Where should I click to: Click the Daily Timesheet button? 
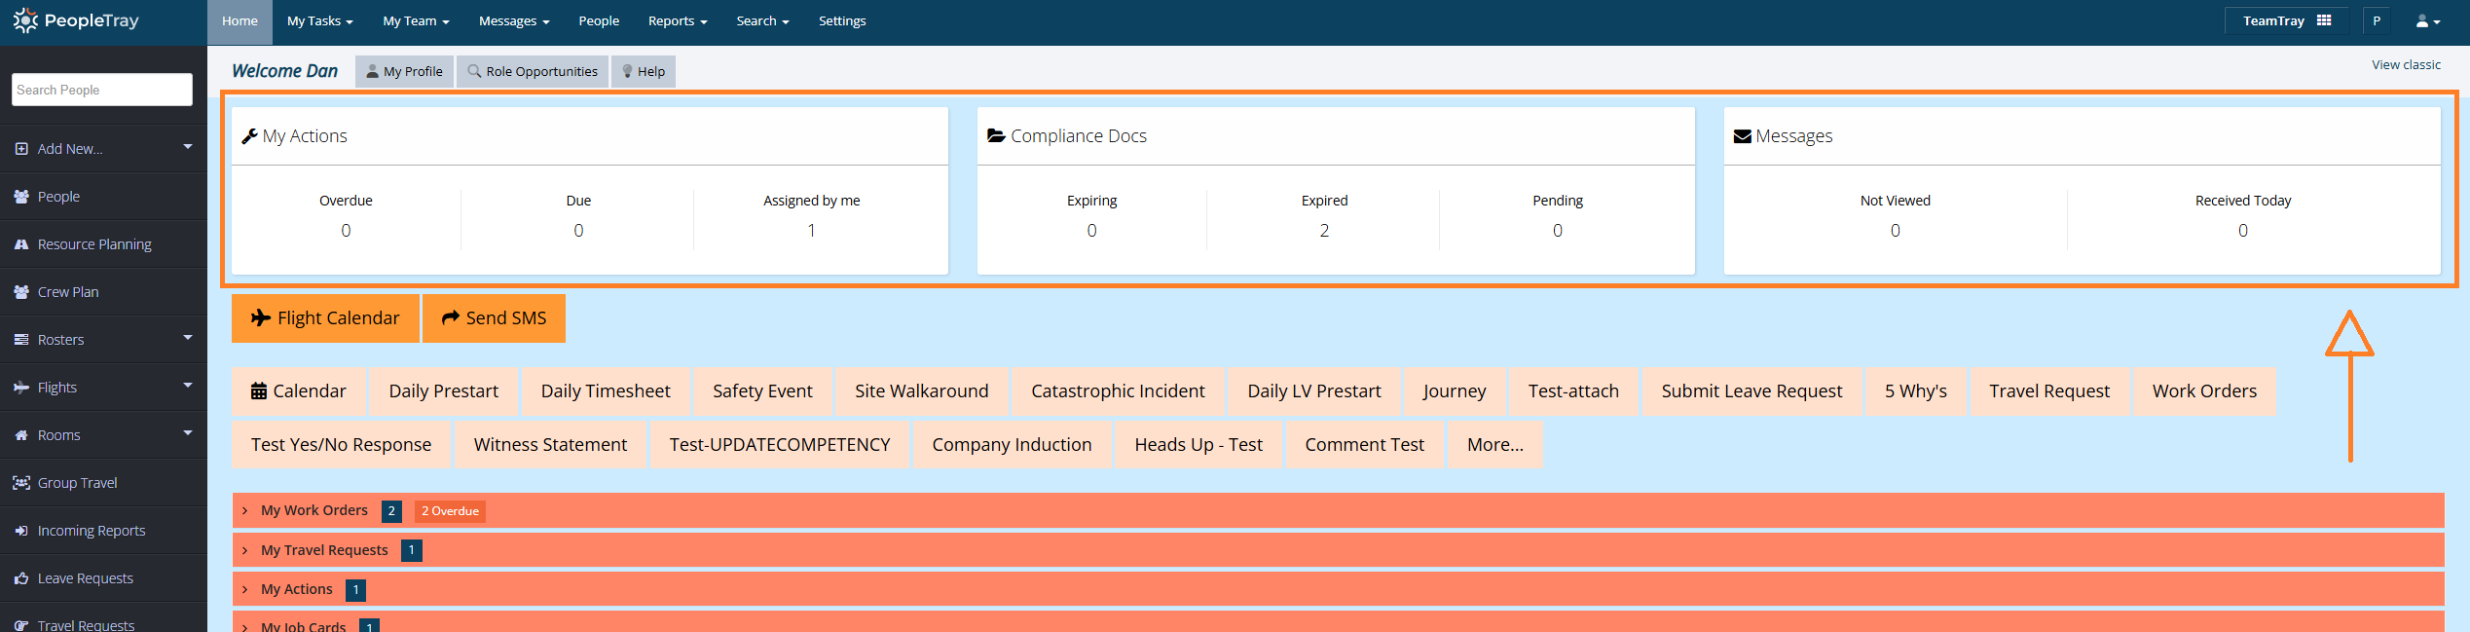606,391
